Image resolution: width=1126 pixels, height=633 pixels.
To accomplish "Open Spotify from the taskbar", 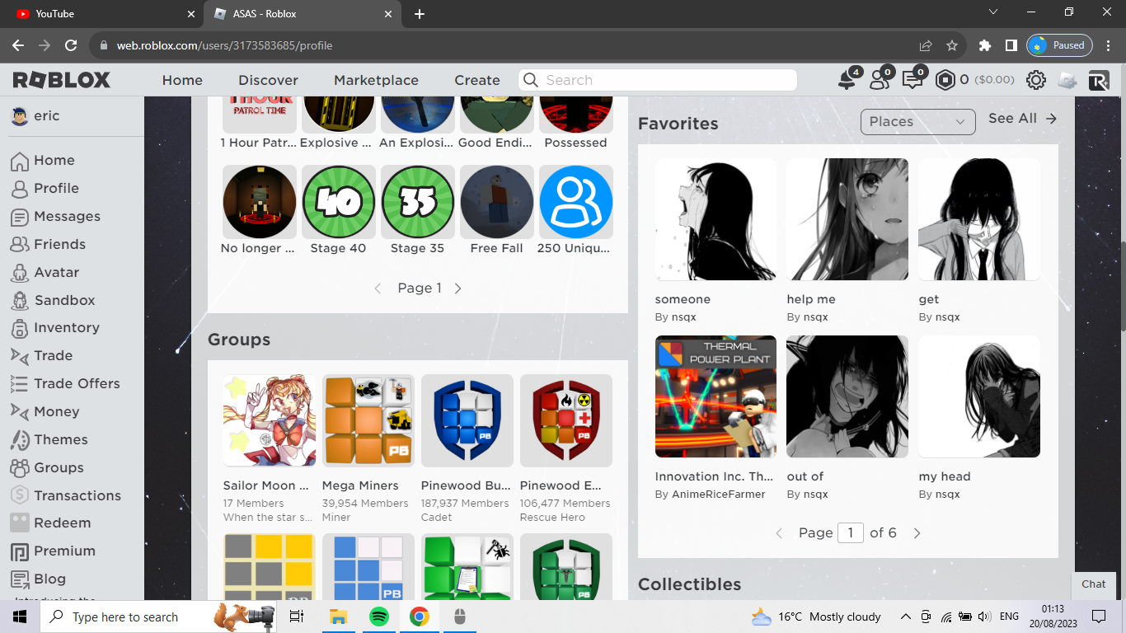I will [378, 617].
